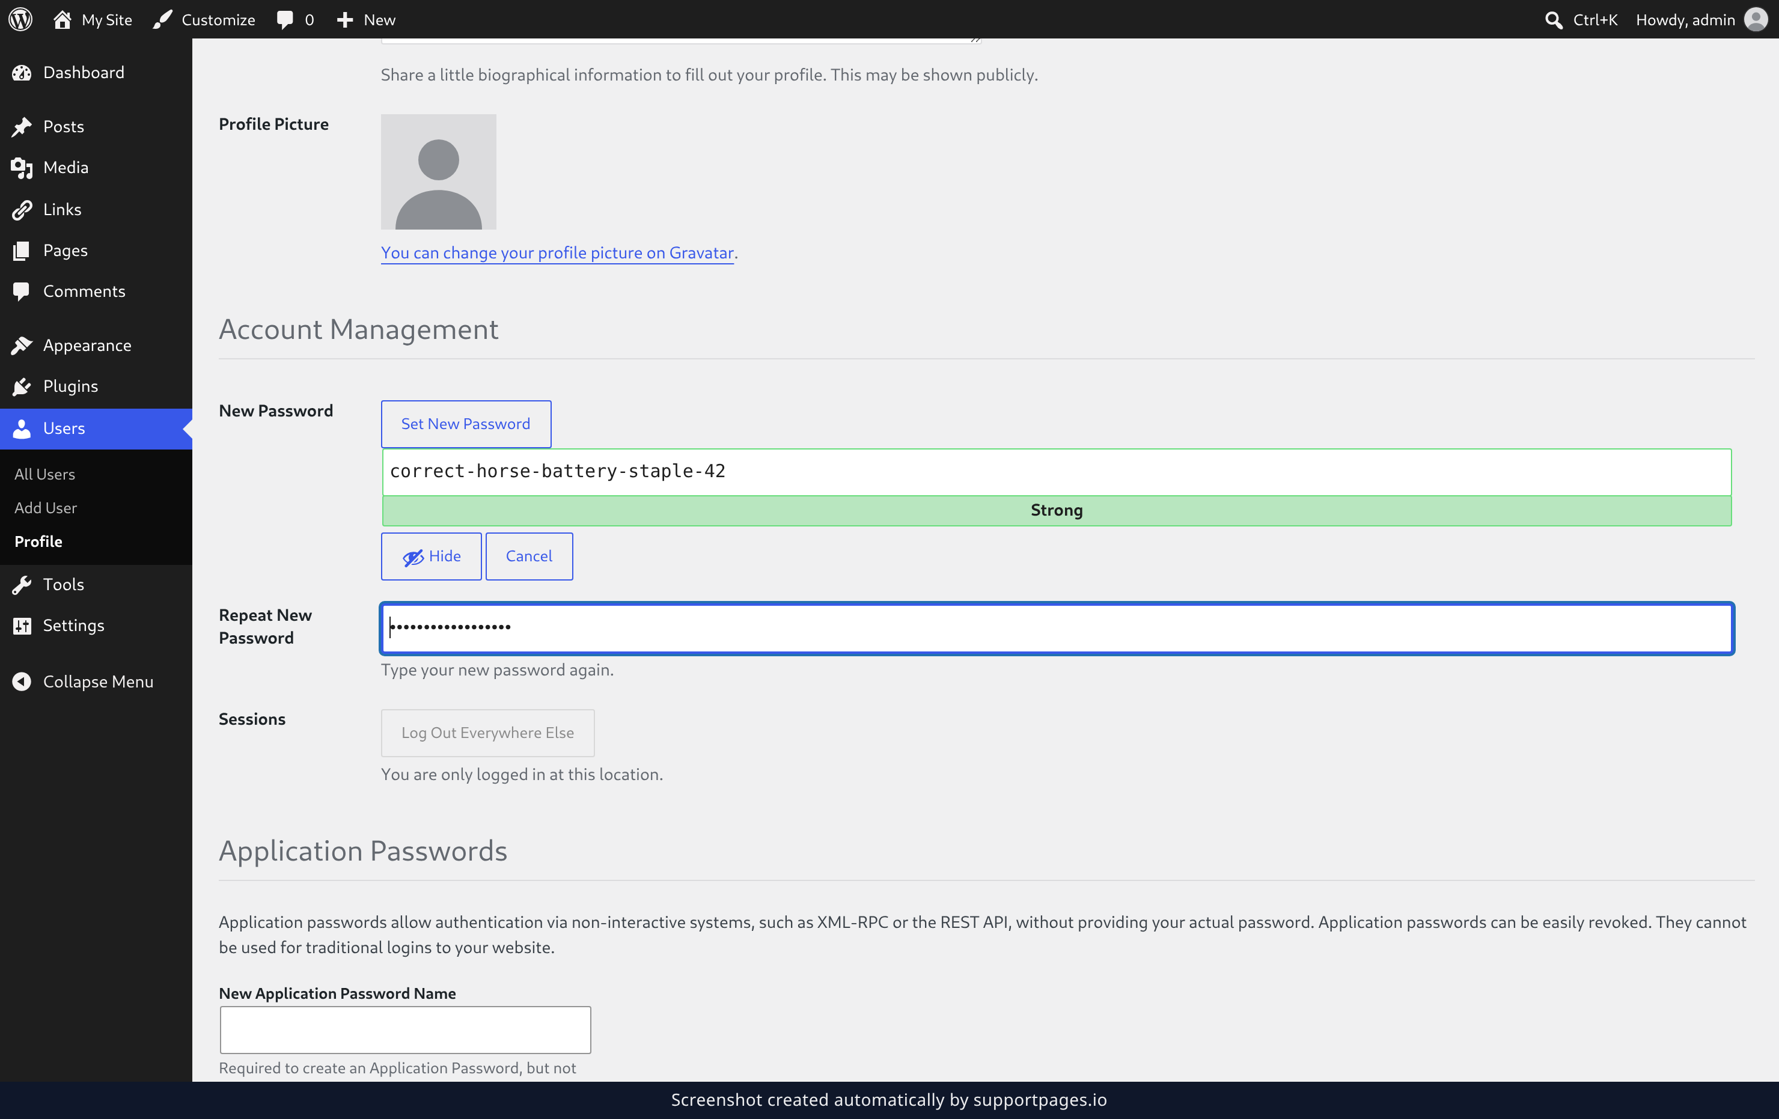Click the Appearance paintbrush icon
1779x1119 pixels.
tap(22, 345)
